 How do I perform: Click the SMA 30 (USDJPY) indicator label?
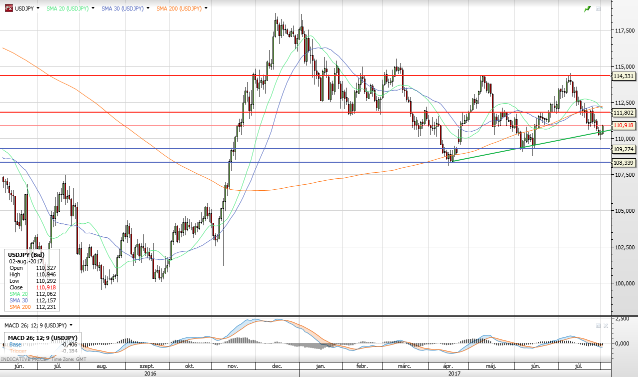(x=122, y=9)
